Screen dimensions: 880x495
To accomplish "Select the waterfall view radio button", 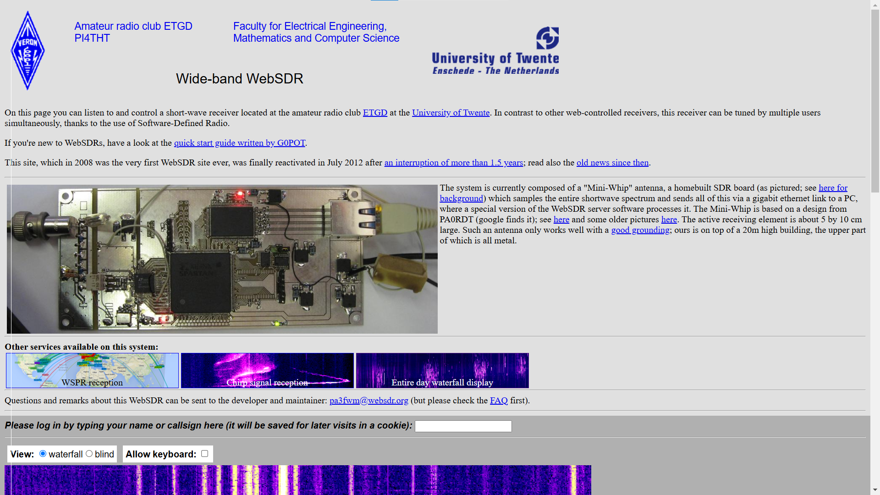I will coord(43,454).
